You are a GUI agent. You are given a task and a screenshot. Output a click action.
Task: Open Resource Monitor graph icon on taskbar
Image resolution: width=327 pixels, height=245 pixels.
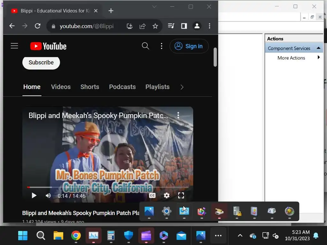pyautogui.click(x=94, y=236)
